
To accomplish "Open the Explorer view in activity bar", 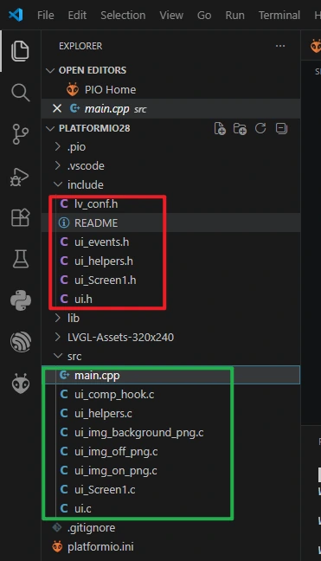I will click(x=20, y=51).
